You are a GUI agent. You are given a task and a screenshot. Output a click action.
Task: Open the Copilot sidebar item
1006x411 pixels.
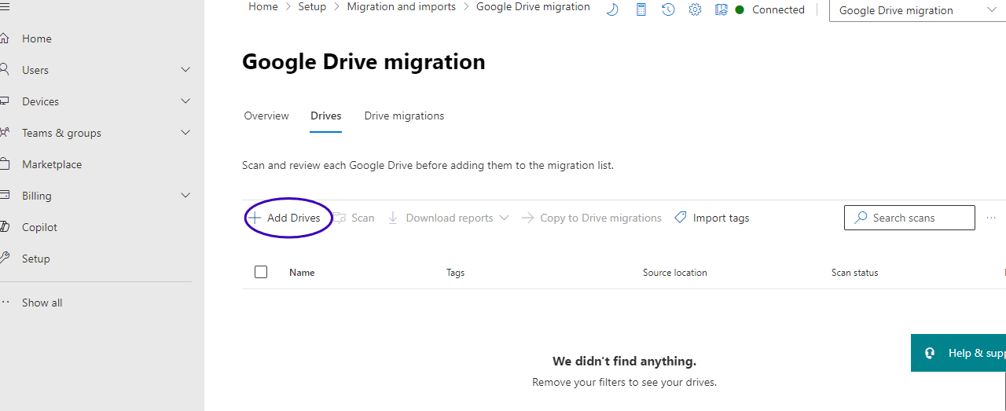tap(39, 227)
